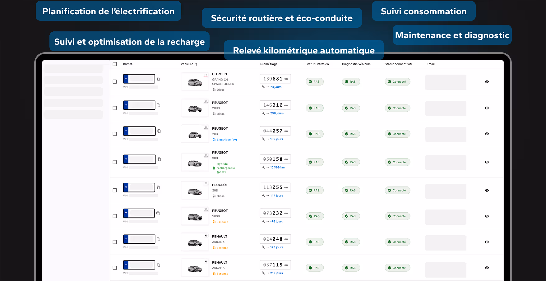Select the Peugeot 208 row checkbox
Screen dimensions: 546x281
point(115,134)
